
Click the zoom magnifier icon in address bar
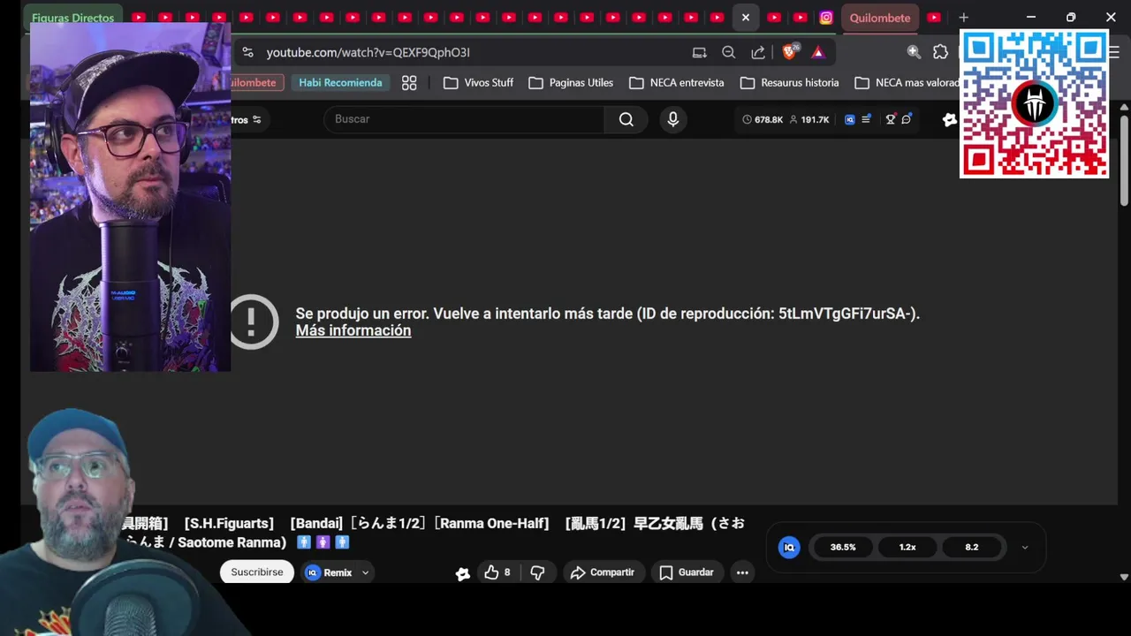point(729,52)
